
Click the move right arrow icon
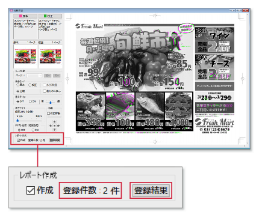click(x=58, y=126)
